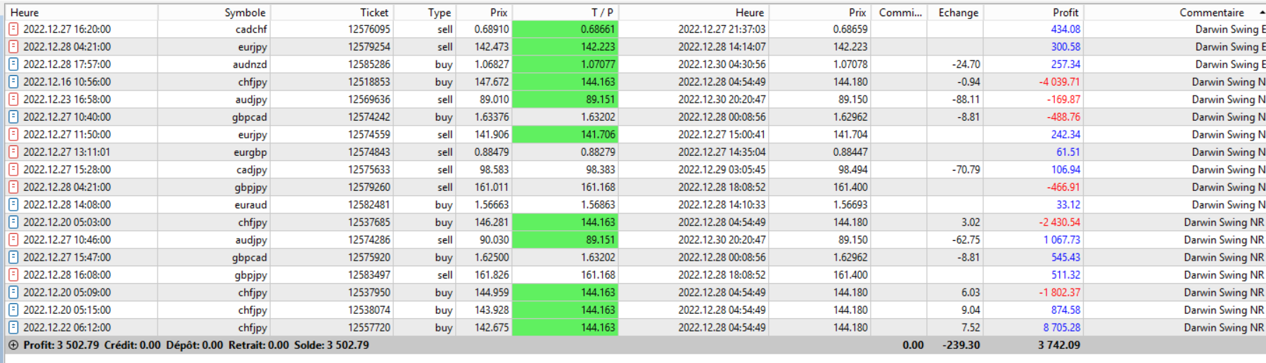Click the loss value -1 802.37

tap(1059, 293)
